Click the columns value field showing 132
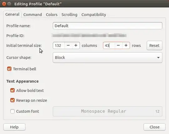The height and width of the screenshot is (134, 169). pyautogui.click(x=59, y=46)
